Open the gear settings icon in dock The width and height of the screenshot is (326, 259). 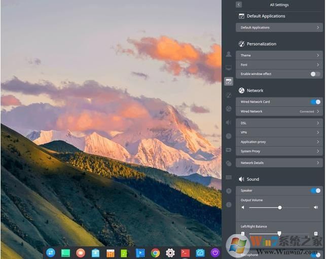click(170, 252)
